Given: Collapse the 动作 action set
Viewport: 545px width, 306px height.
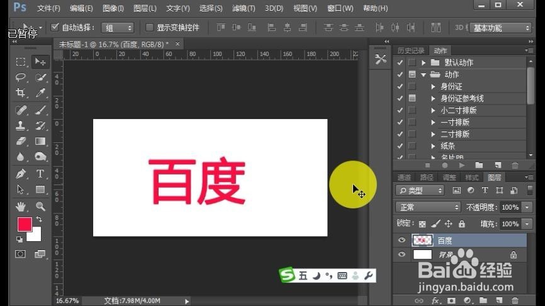Looking at the screenshot, I should [424, 75].
